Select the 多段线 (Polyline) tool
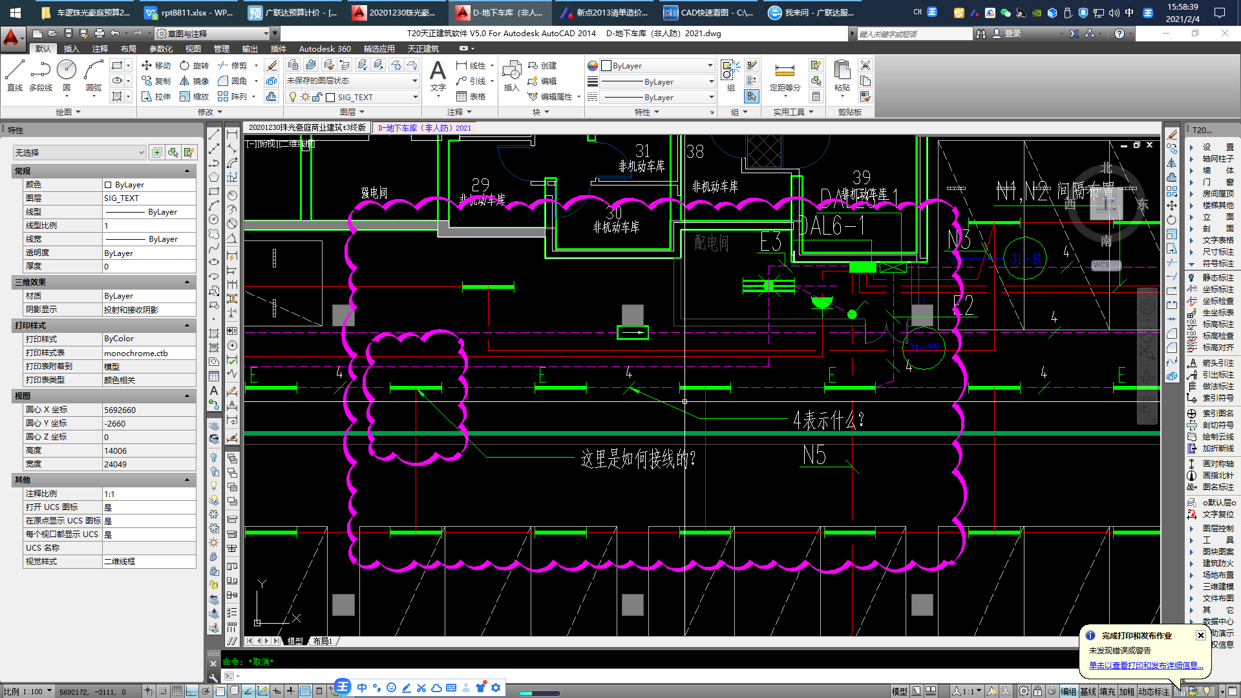Screen dimensions: 1241x698 [40, 75]
